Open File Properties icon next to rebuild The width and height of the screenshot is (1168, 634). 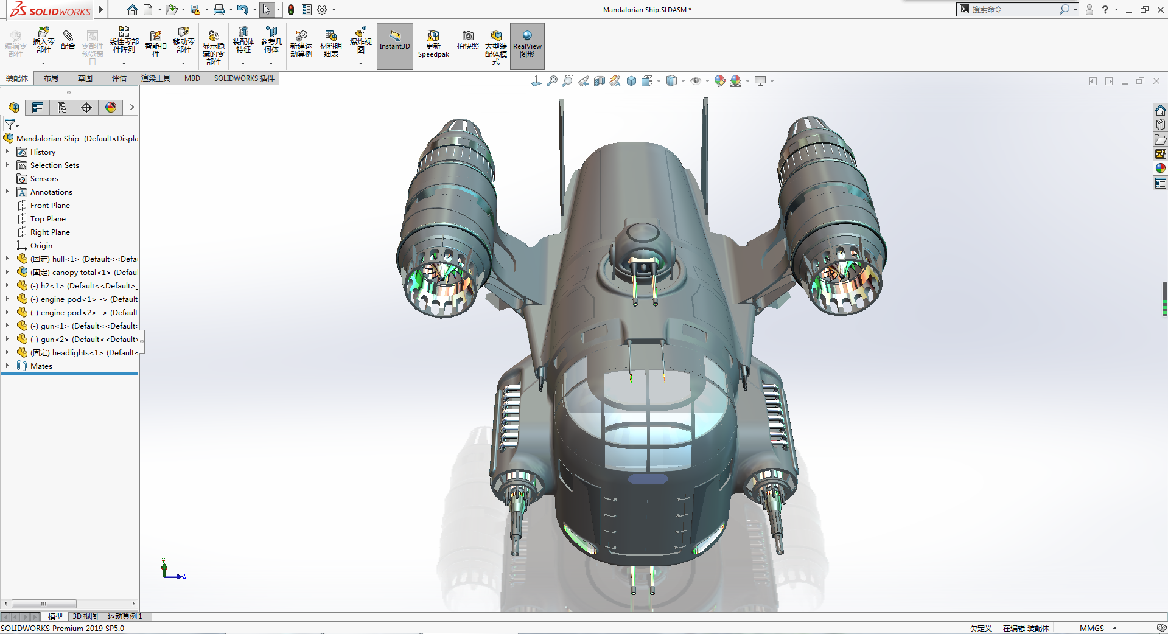[x=307, y=10]
